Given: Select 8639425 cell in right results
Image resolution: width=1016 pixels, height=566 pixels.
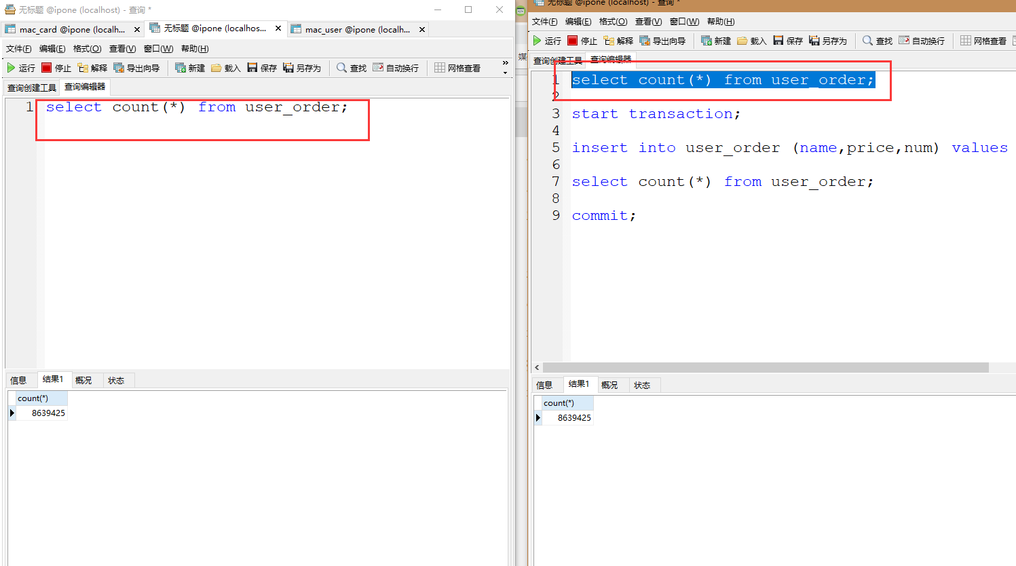Looking at the screenshot, I should point(567,417).
